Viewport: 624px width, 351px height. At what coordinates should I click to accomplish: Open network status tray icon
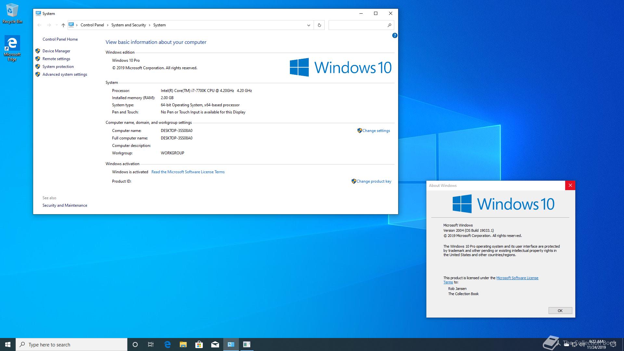click(574, 344)
